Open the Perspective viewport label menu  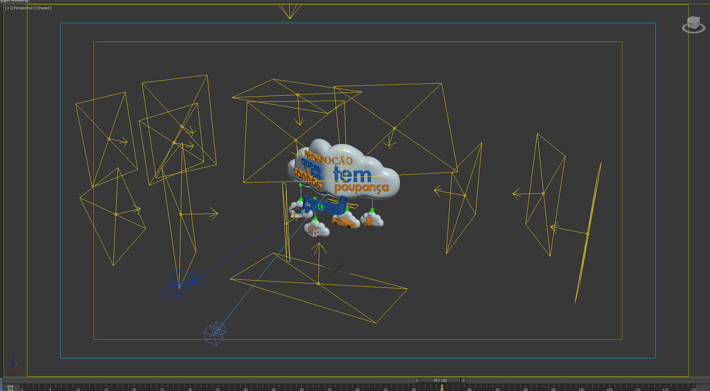tap(23, 8)
